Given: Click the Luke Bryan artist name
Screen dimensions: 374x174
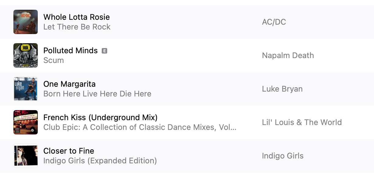Looking at the screenshot, I should [282, 89].
